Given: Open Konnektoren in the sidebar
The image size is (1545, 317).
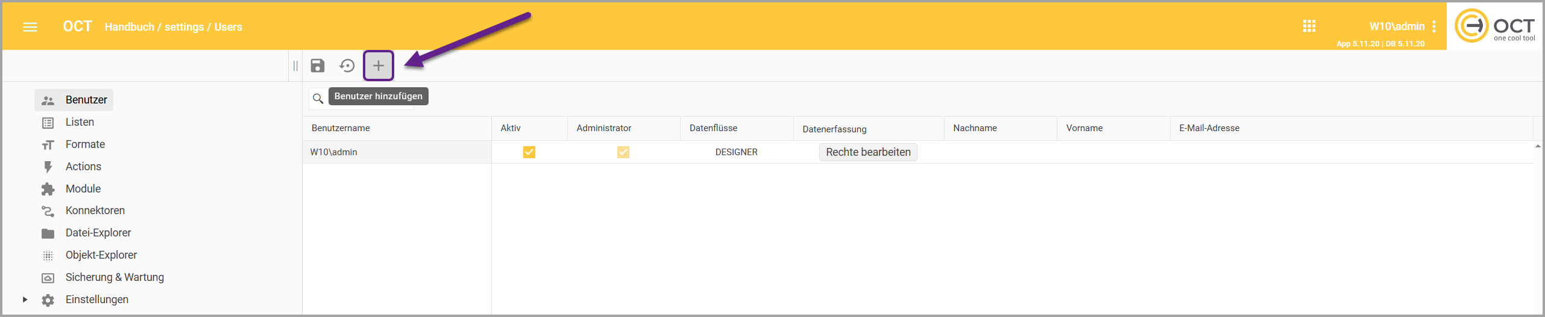Looking at the screenshot, I should [95, 211].
